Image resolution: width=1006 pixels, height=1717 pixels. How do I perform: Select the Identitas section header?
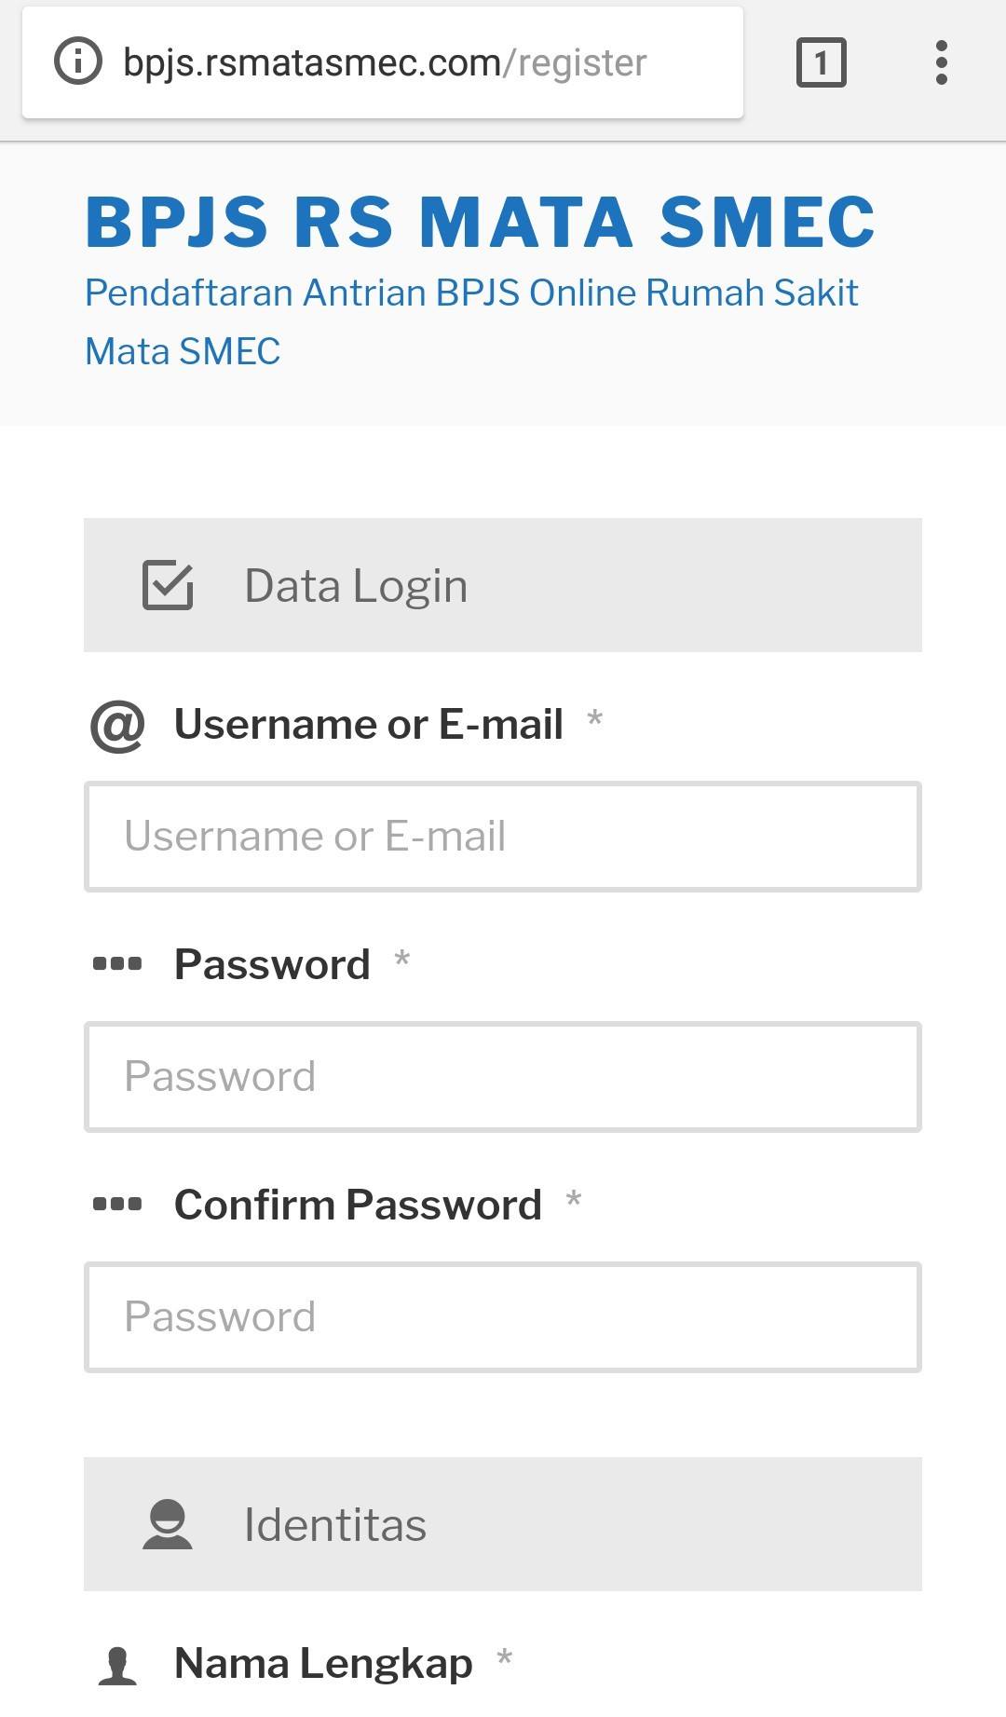coord(503,1524)
